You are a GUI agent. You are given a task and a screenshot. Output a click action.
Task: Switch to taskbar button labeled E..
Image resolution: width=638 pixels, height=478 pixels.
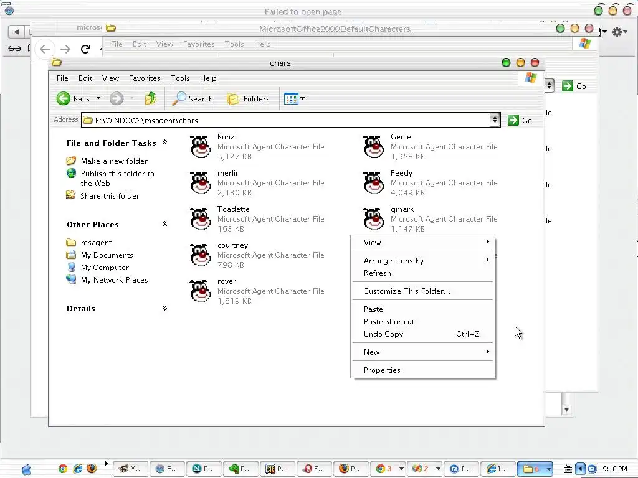click(x=315, y=469)
